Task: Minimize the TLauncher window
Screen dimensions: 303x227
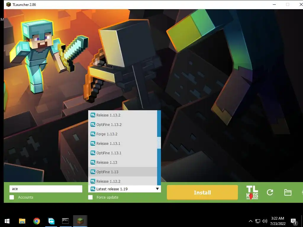Action: pyautogui.click(x=274, y=4)
